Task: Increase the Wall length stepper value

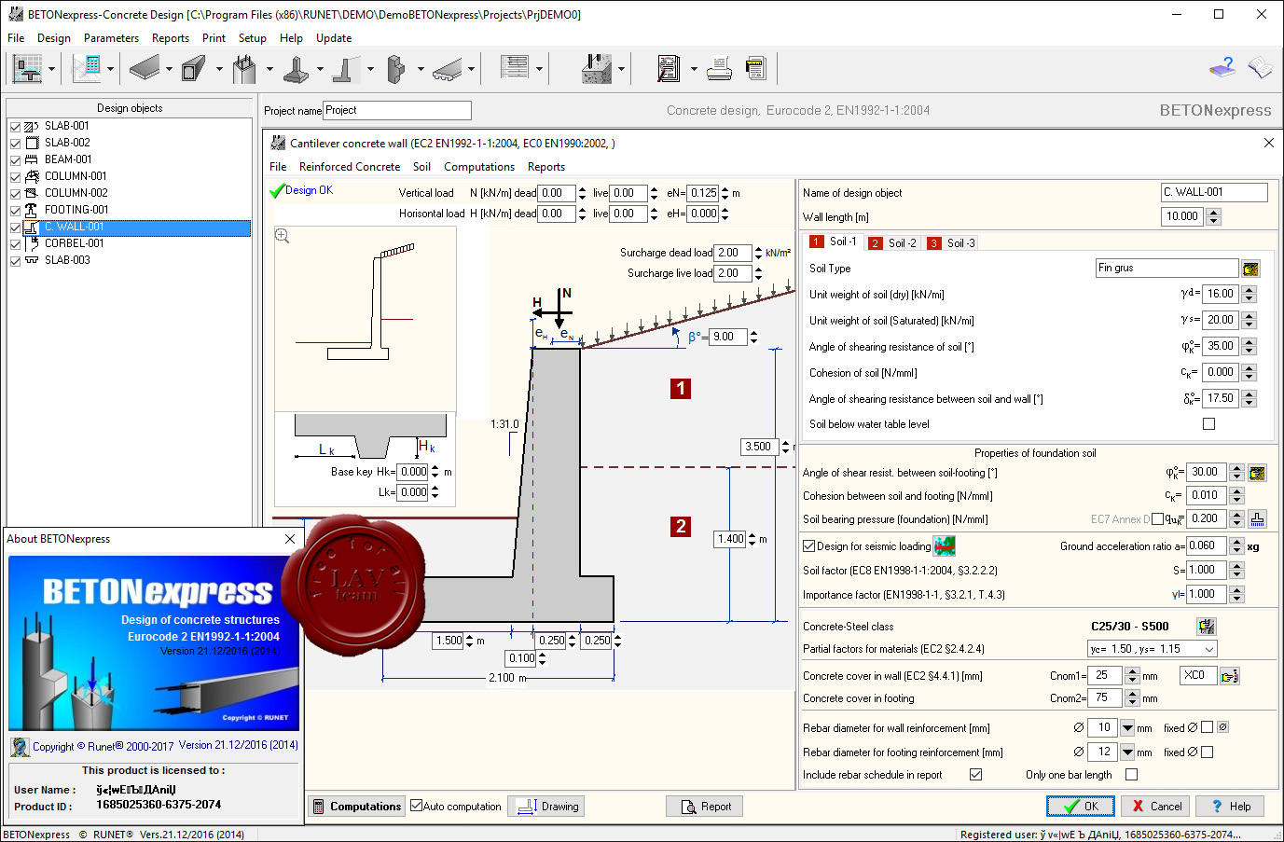Action: point(1213,212)
